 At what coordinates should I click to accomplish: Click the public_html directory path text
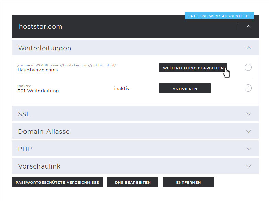(x=67, y=65)
